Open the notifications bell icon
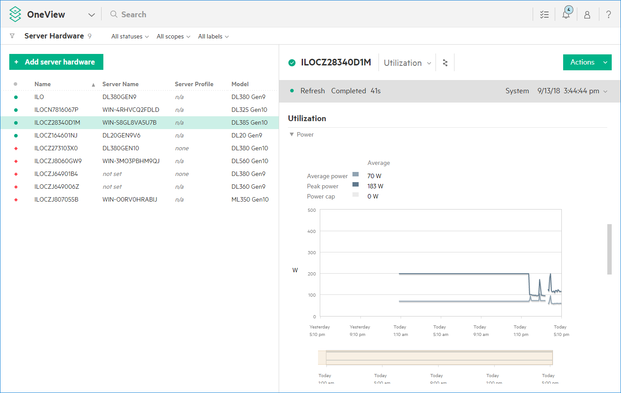 (566, 14)
